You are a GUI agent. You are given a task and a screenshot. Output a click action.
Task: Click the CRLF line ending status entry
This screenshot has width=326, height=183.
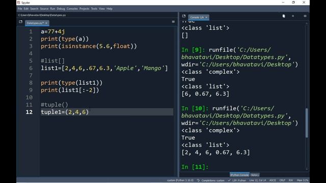click(282, 180)
